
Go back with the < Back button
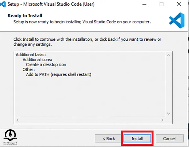109,138
